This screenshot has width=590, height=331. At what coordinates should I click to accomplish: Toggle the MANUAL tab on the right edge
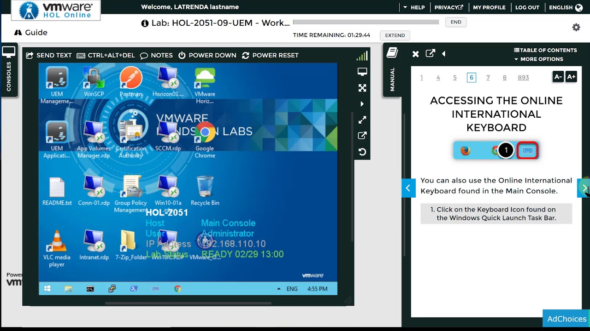coord(392,69)
